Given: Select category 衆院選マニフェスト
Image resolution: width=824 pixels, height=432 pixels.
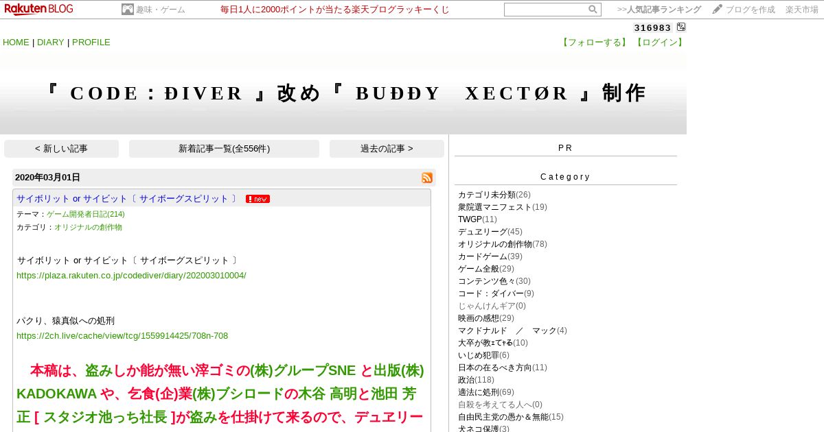Looking at the screenshot, I should pyautogui.click(x=495, y=207).
